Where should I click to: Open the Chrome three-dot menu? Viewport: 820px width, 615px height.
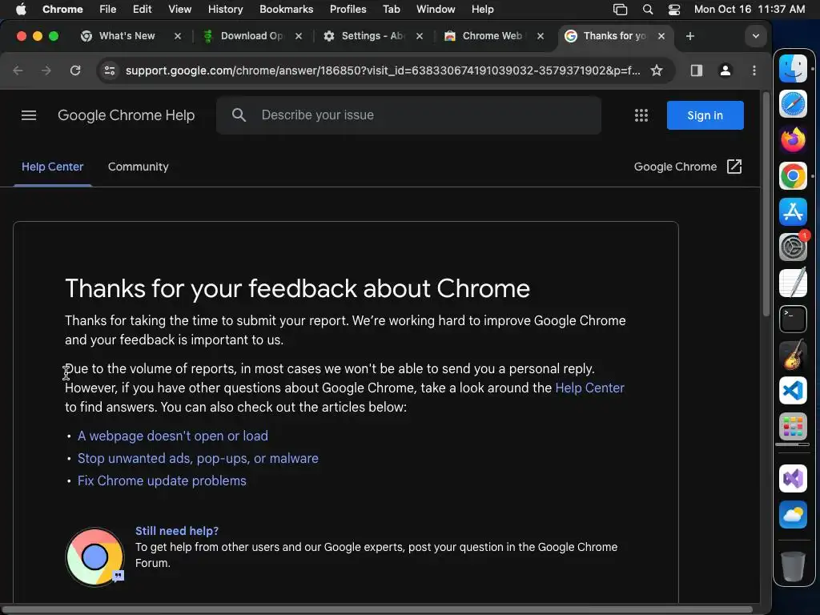coord(754,70)
